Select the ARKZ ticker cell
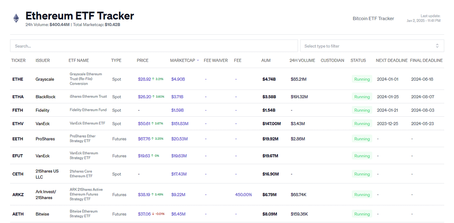The width and height of the screenshot is (454, 223). (x=18, y=195)
